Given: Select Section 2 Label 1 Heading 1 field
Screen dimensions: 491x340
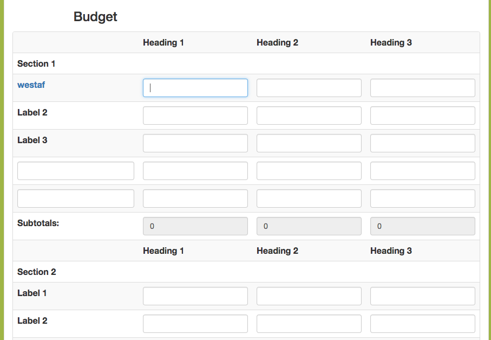Looking at the screenshot, I should (195, 296).
